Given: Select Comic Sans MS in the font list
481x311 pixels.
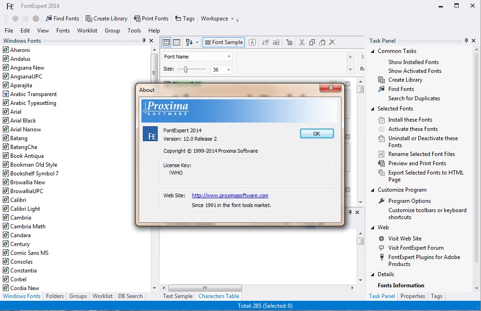Looking at the screenshot, I should tap(29, 253).
